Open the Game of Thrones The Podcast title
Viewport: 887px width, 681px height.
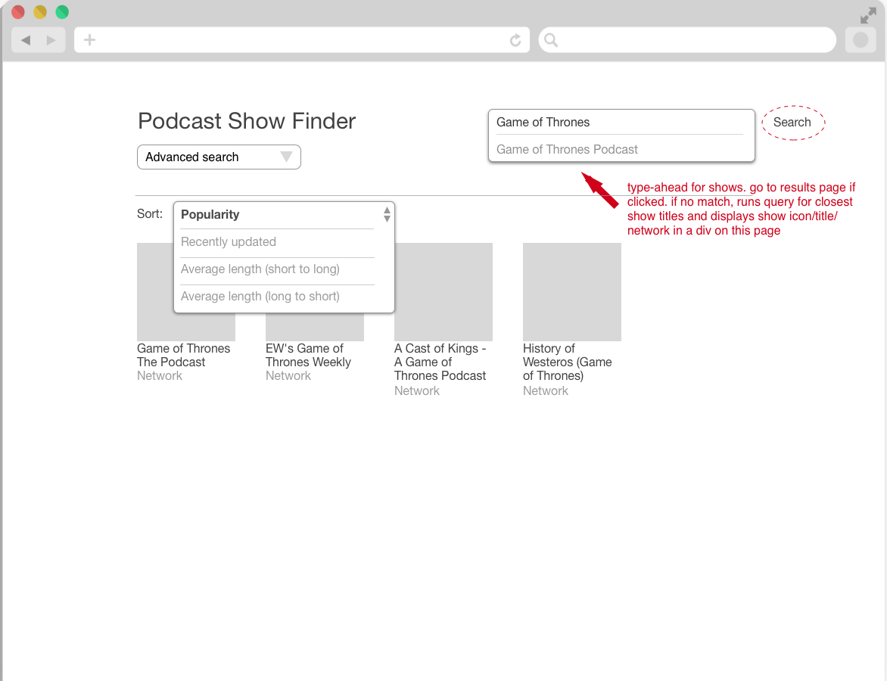tap(183, 355)
